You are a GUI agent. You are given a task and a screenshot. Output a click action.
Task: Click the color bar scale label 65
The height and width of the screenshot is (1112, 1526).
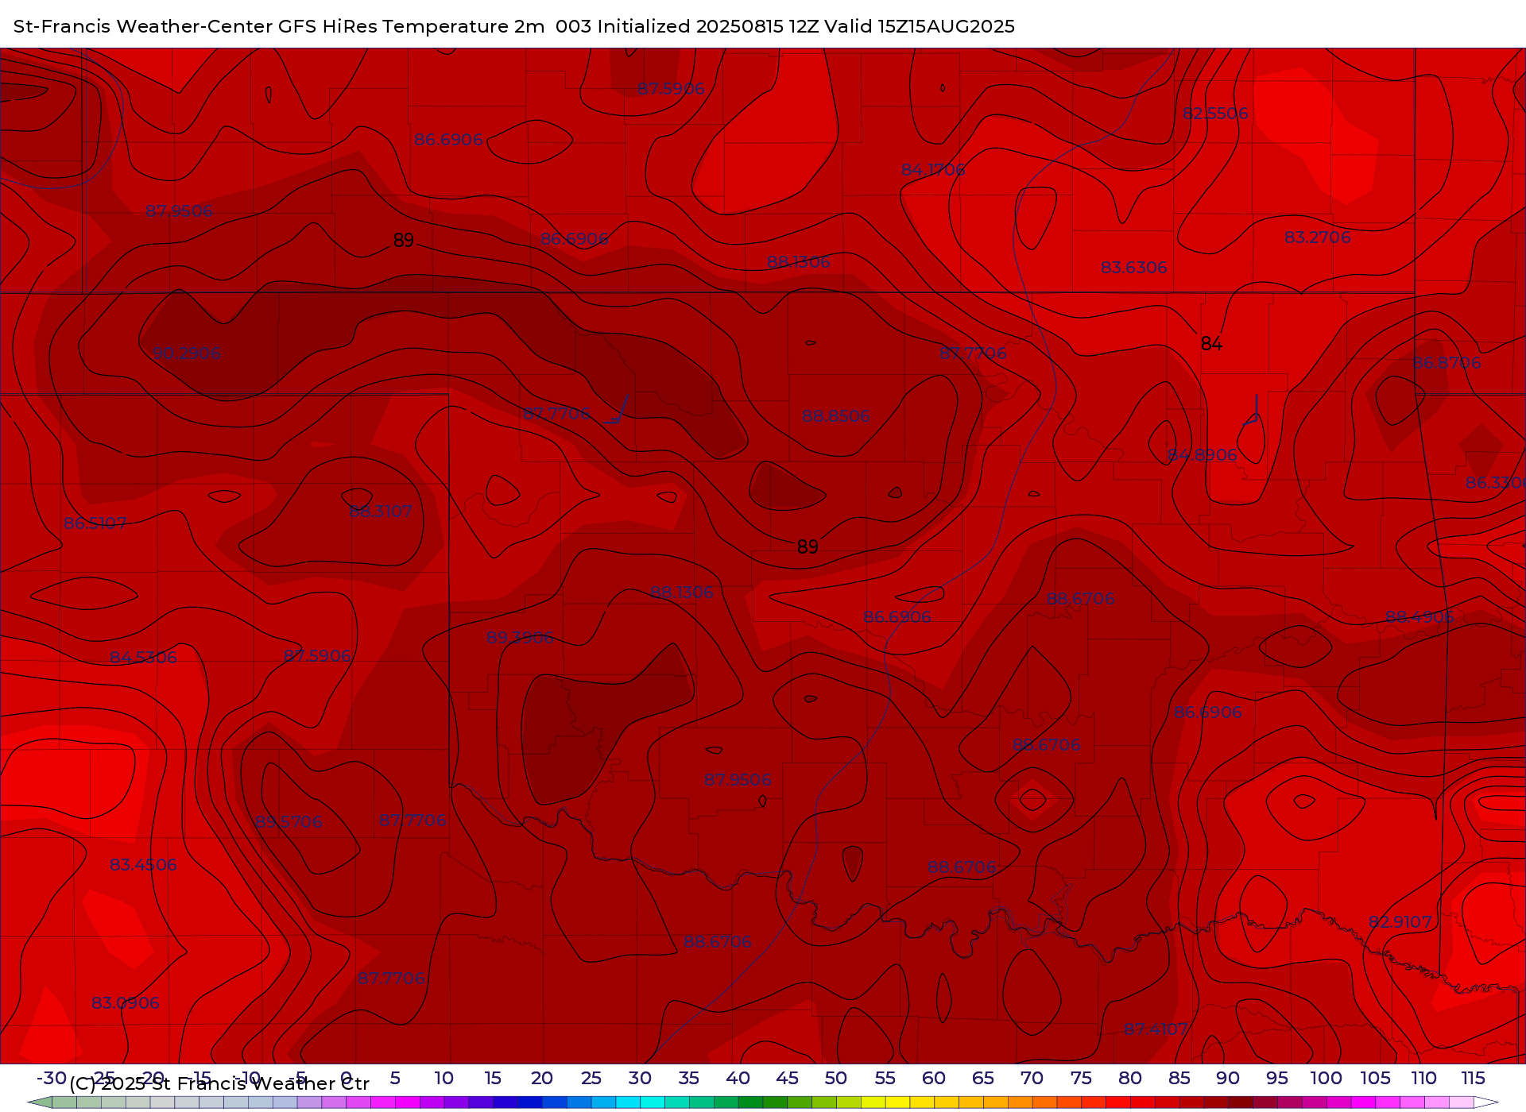(x=983, y=1078)
